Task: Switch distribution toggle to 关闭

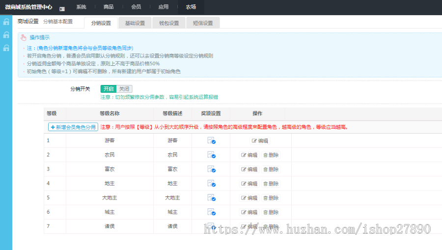Action: 124,89
